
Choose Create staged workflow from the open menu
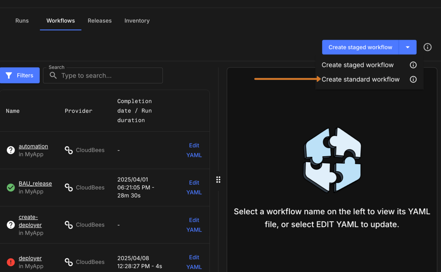click(357, 65)
